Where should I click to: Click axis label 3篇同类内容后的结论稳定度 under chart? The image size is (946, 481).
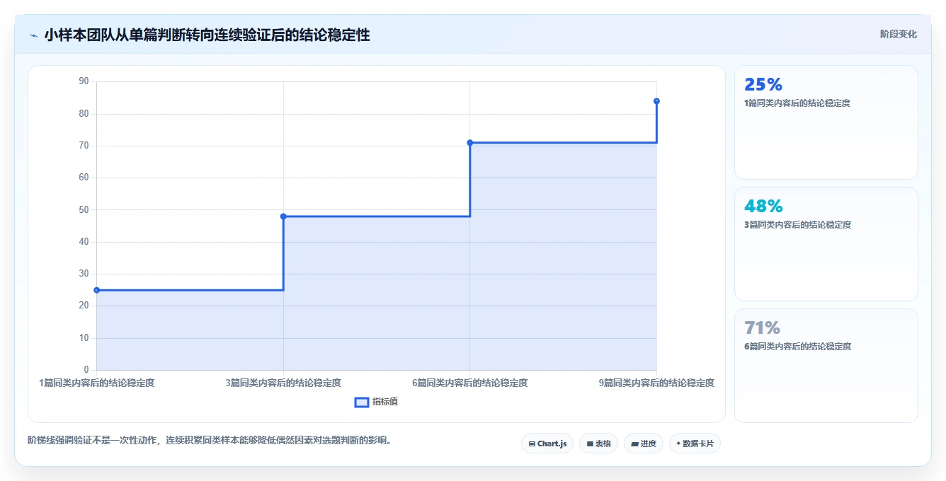pos(283,383)
